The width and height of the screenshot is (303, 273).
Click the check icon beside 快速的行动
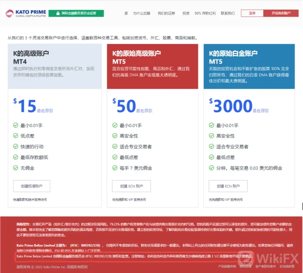coord(16,147)
